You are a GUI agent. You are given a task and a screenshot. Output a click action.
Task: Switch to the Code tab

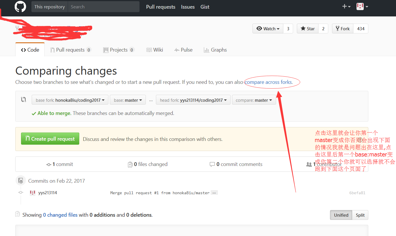click(30, 50)
